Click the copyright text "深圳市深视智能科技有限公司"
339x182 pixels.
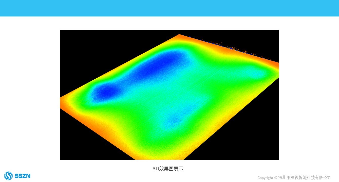pos(305,178)
